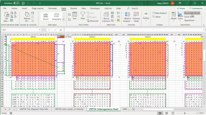This screenshot has height=115, width=206.
Task: Click Manage Data Model icon
Action: [x=118, y=20]
